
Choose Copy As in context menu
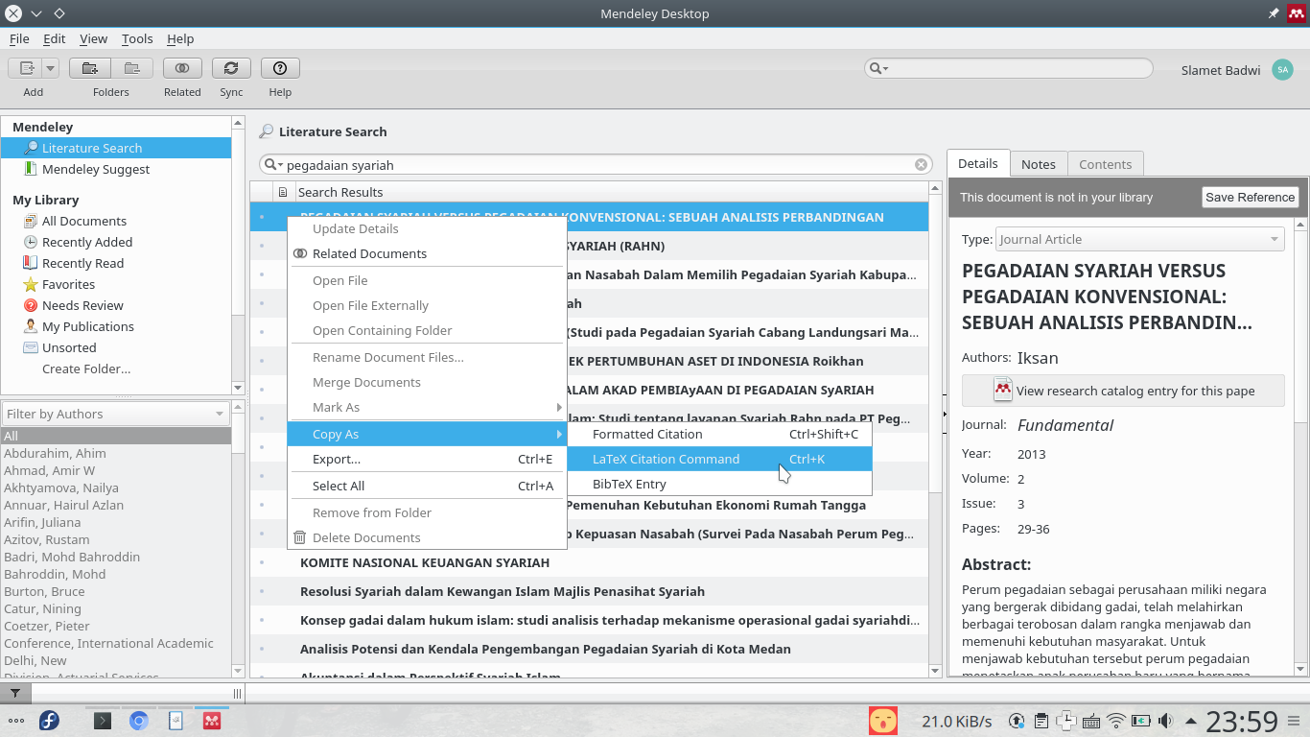coord(427,434)
